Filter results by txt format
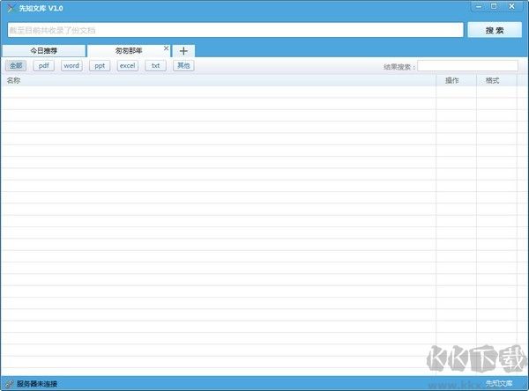The height and width of the screenshot is (391, 529). point(155,65)
